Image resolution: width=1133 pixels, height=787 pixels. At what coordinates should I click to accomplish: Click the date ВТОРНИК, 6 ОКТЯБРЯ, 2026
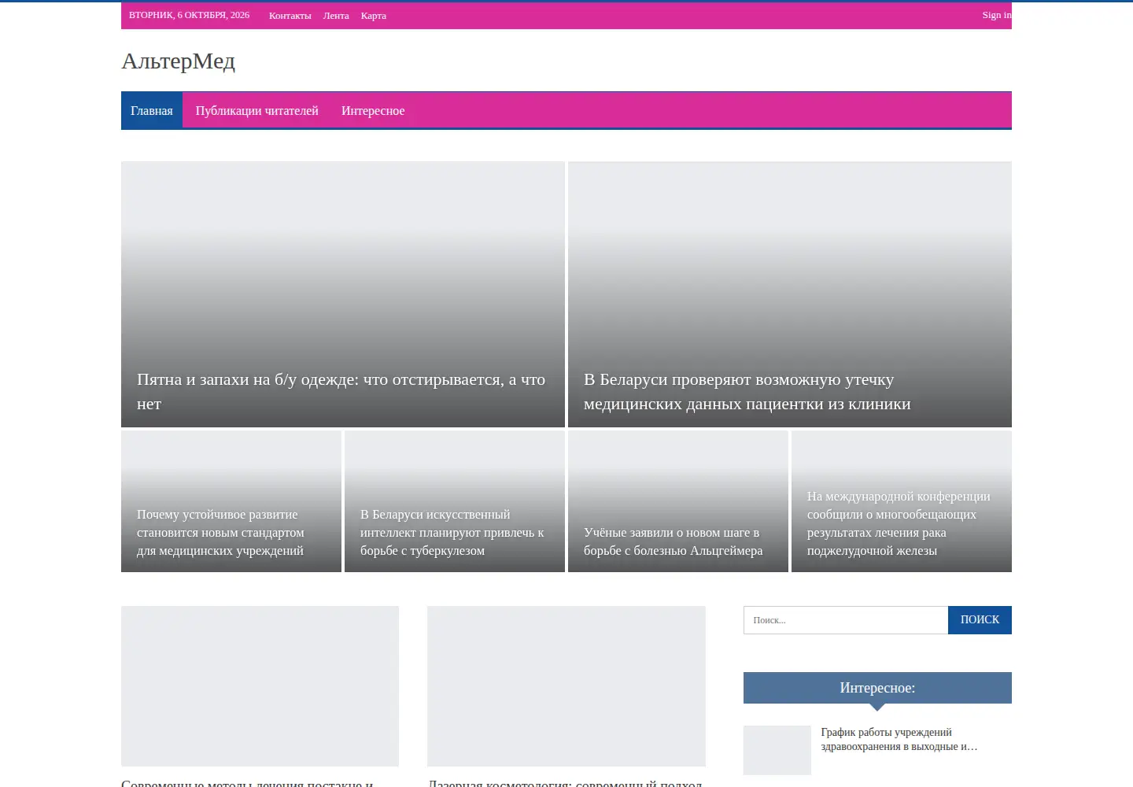click(x=189, y=15)
